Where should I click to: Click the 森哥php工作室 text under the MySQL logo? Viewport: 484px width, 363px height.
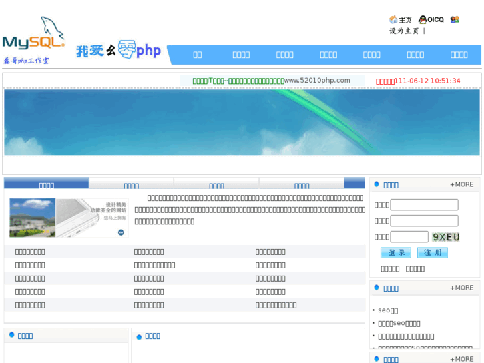[x=26, y=61]
